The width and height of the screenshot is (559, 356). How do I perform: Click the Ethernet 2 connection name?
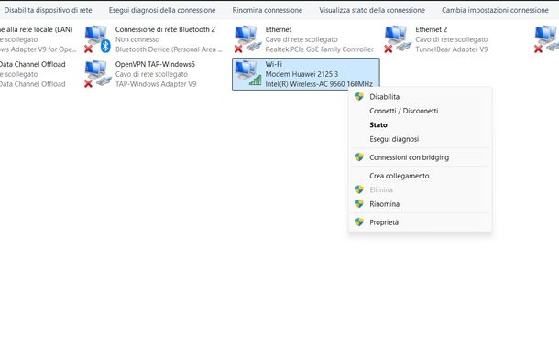point(431,29)
